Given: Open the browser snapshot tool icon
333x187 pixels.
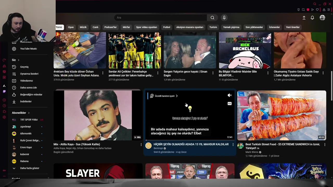Looking at the screenshot, I should coord(303,10).
